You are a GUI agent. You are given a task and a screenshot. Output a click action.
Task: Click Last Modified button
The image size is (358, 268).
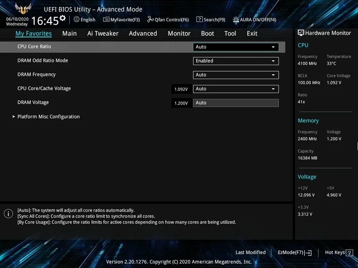[x=250, y=252]
